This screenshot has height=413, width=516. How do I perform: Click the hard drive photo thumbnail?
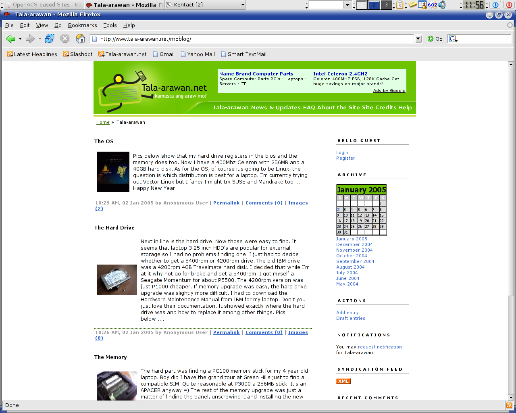coord(117,280)
